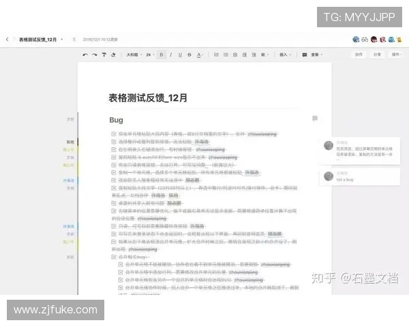Toggle checkbox for '复制粘贴 & autofit' item

pos(114,157)
